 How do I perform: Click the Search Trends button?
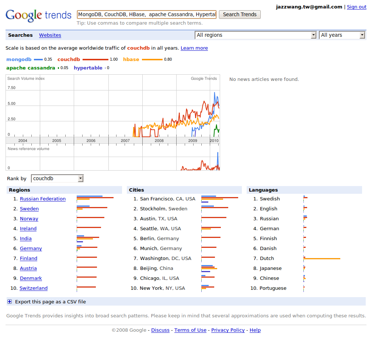pos(240,14)
